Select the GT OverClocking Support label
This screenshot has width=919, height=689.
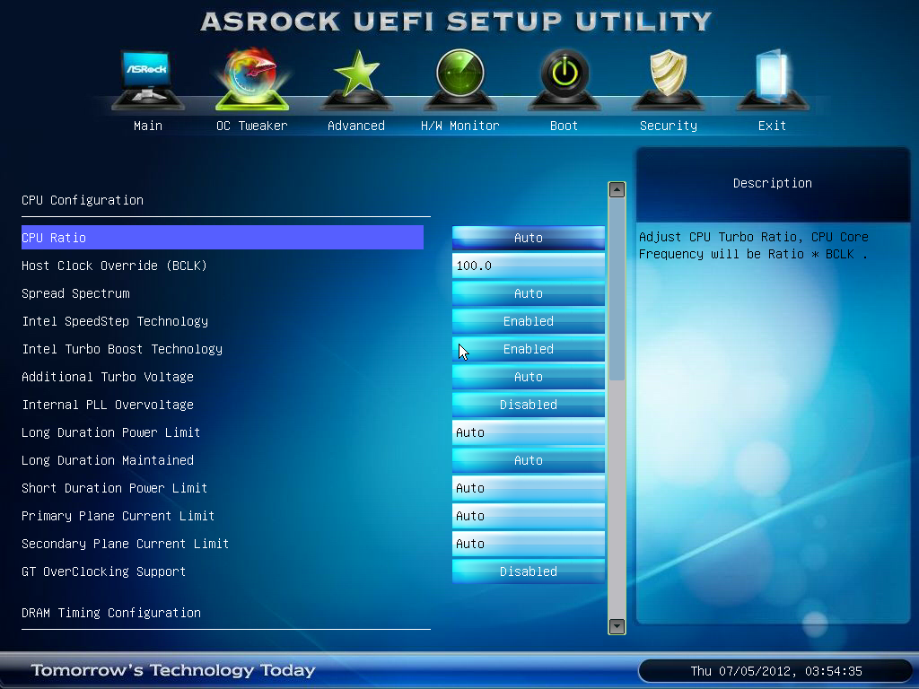point(104,571)
